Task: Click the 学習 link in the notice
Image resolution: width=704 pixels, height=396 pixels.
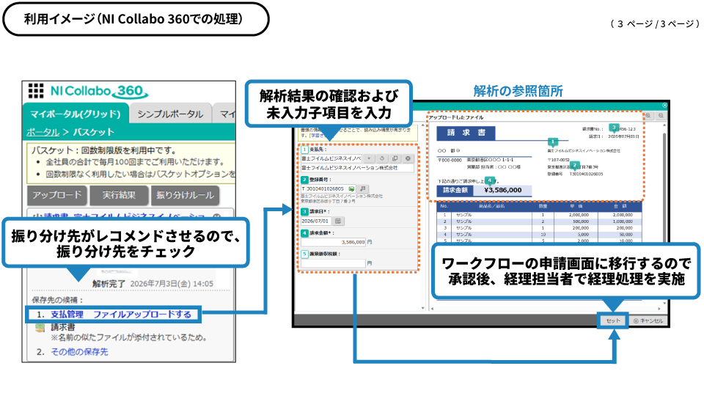Action: pyautogui.click(x=317, y=135)
